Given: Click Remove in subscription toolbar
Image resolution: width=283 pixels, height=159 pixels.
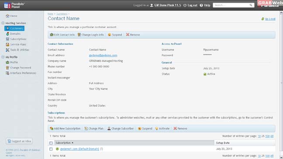Looking at the screenshot, I should (x=180, y=128).
